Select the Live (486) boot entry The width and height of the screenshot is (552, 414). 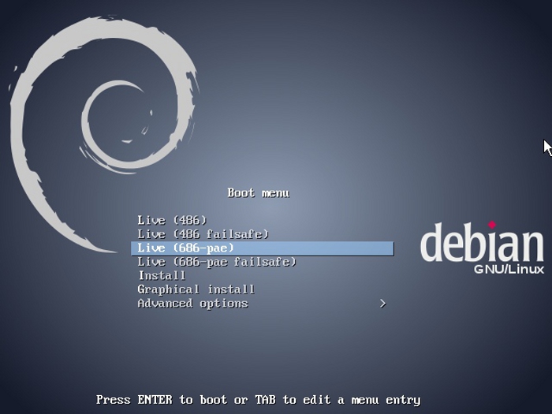tap(172, 220)
